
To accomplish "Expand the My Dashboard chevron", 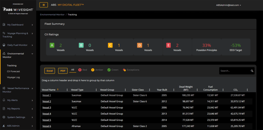I will pyautogui.click(x=32, y=25).
